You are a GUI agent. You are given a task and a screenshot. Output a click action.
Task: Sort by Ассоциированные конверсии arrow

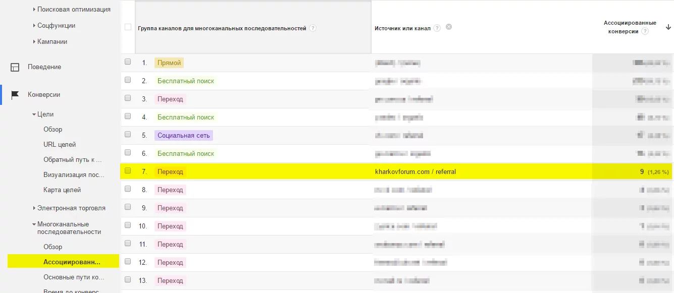tap(668, 27)
